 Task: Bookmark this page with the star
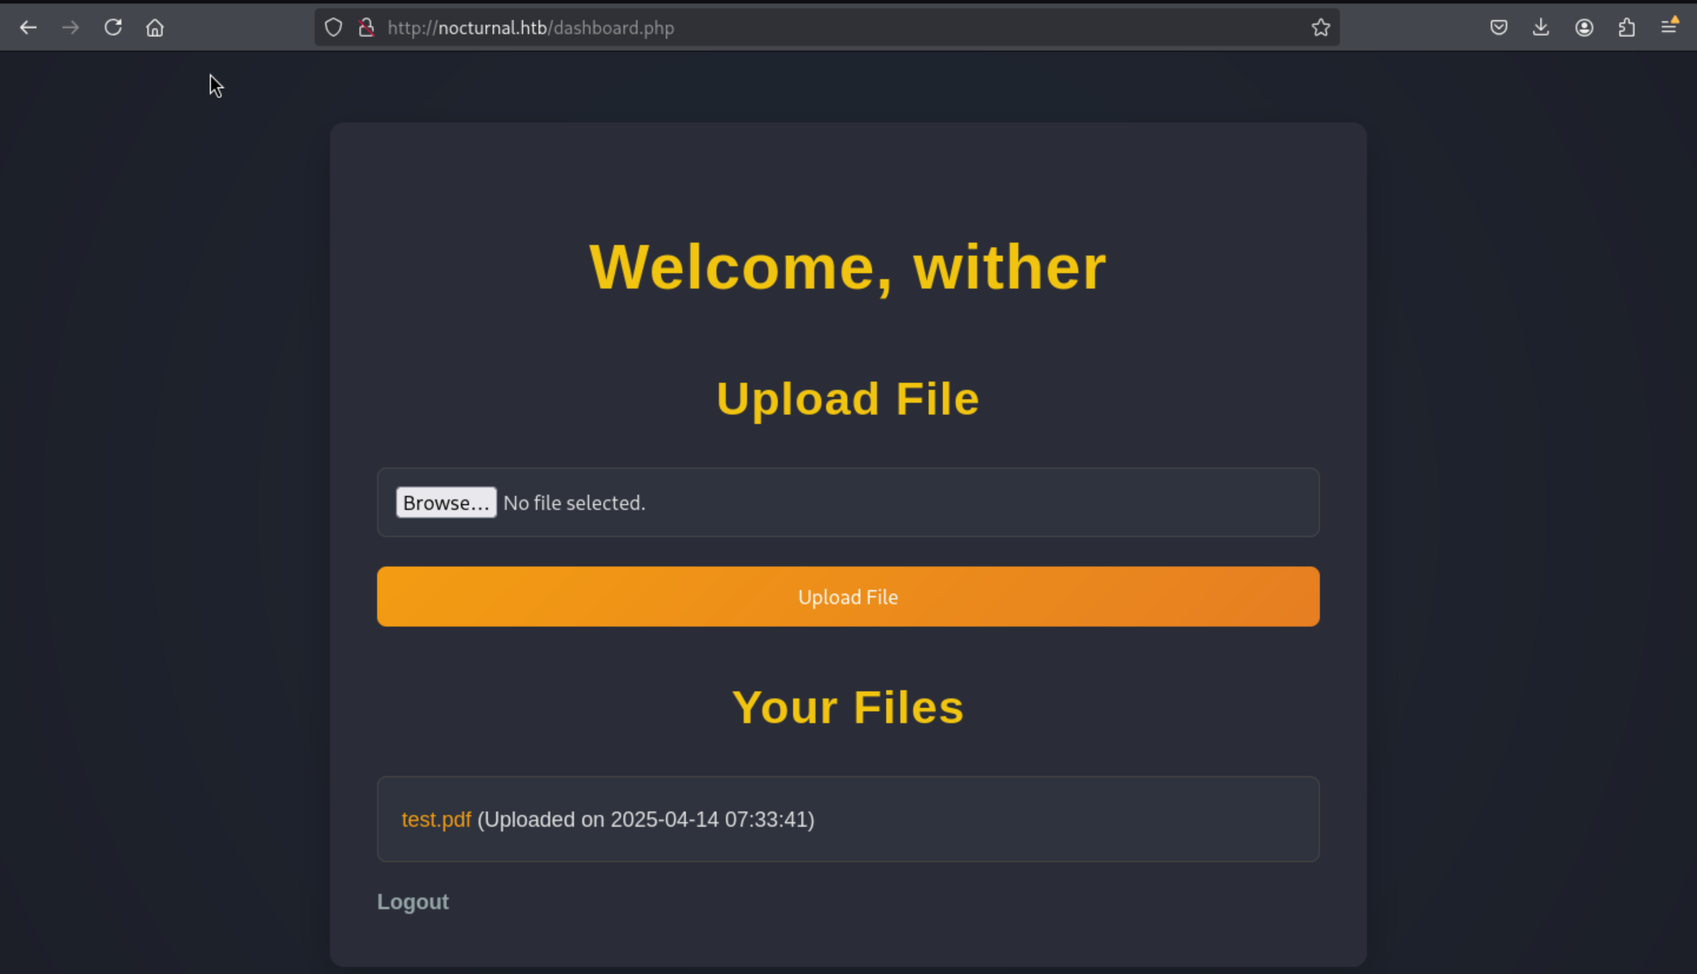click(x=1320, y=28)
